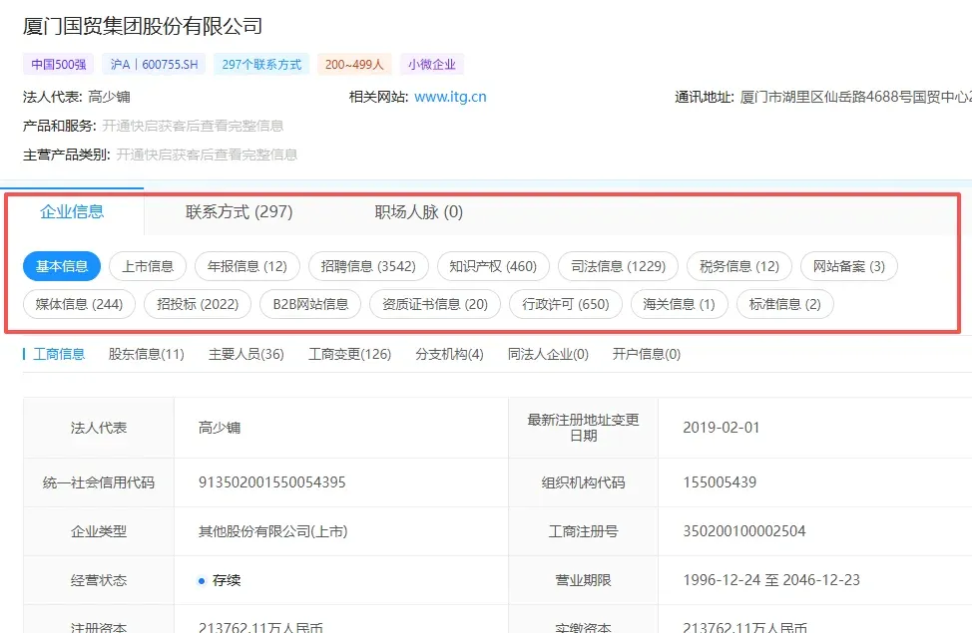Open 税务信息 (12) section
The image size is (972, 633).
(738, 266)
